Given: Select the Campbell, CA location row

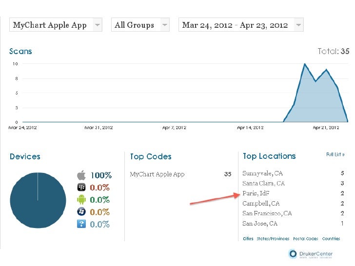Looking at the screenshot, I should (x=293, y=204).
